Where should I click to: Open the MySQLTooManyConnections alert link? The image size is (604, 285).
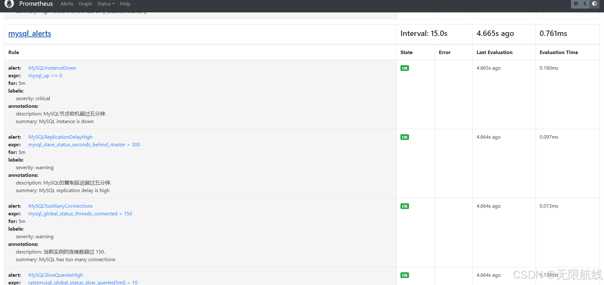tap(60, 206)
